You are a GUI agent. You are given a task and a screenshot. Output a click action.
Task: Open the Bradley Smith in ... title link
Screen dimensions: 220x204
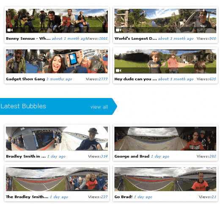tap(26, 156)
